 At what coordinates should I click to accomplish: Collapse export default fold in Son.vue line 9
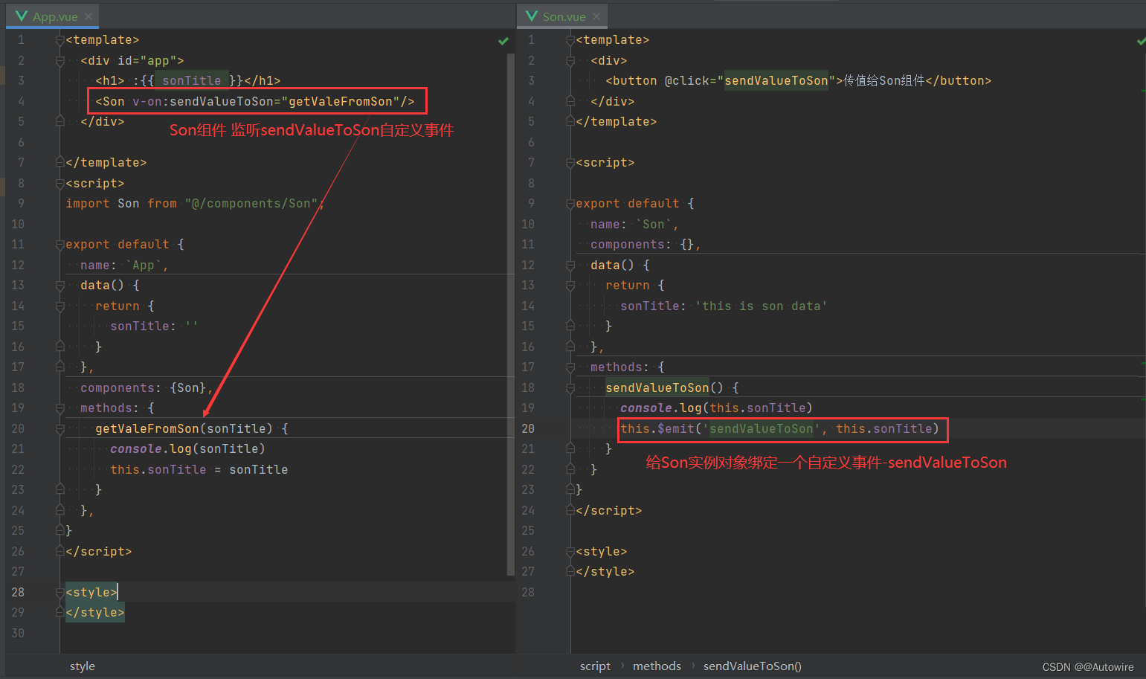[570, 204]
